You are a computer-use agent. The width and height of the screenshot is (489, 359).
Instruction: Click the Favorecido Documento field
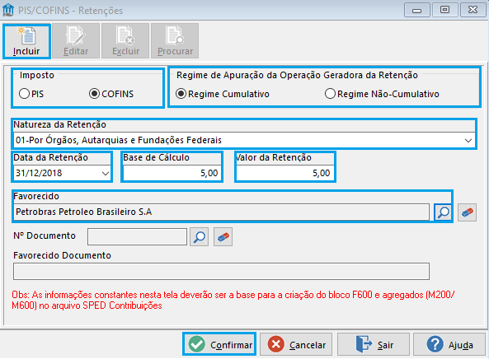[x=222, y=271]
